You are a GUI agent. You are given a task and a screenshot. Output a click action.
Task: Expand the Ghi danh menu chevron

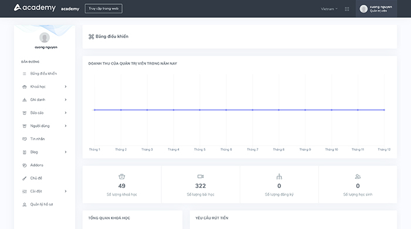[x=66, y=100]
